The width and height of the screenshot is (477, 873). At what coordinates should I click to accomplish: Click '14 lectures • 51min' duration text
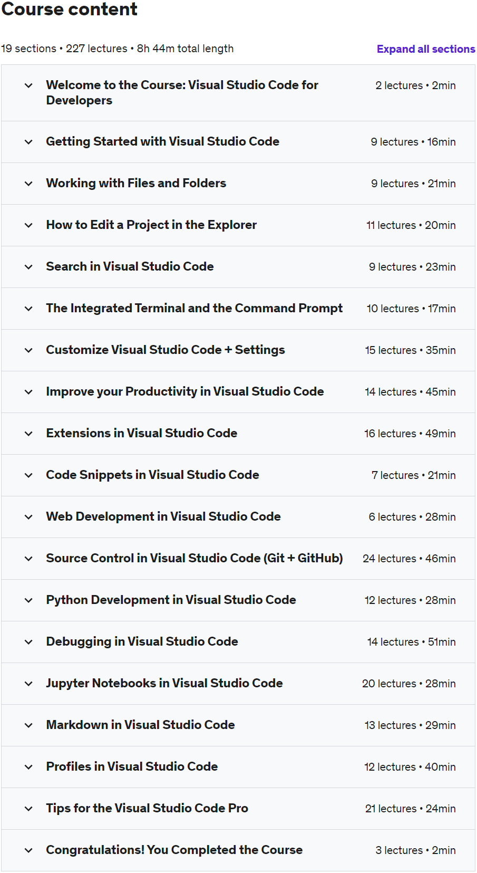(x=412, y=642)
